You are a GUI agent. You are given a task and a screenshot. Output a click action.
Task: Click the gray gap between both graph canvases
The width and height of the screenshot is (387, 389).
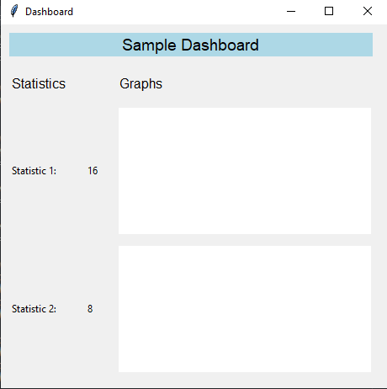pyautogui.click(x=245, y=240)
